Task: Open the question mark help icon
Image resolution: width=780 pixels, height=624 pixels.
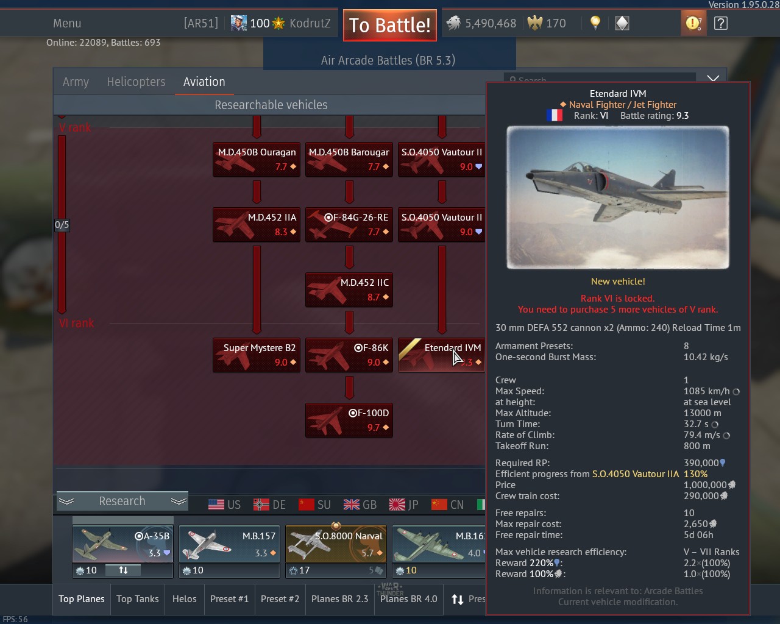Action: pyautogui.click(x=721, y=23)
